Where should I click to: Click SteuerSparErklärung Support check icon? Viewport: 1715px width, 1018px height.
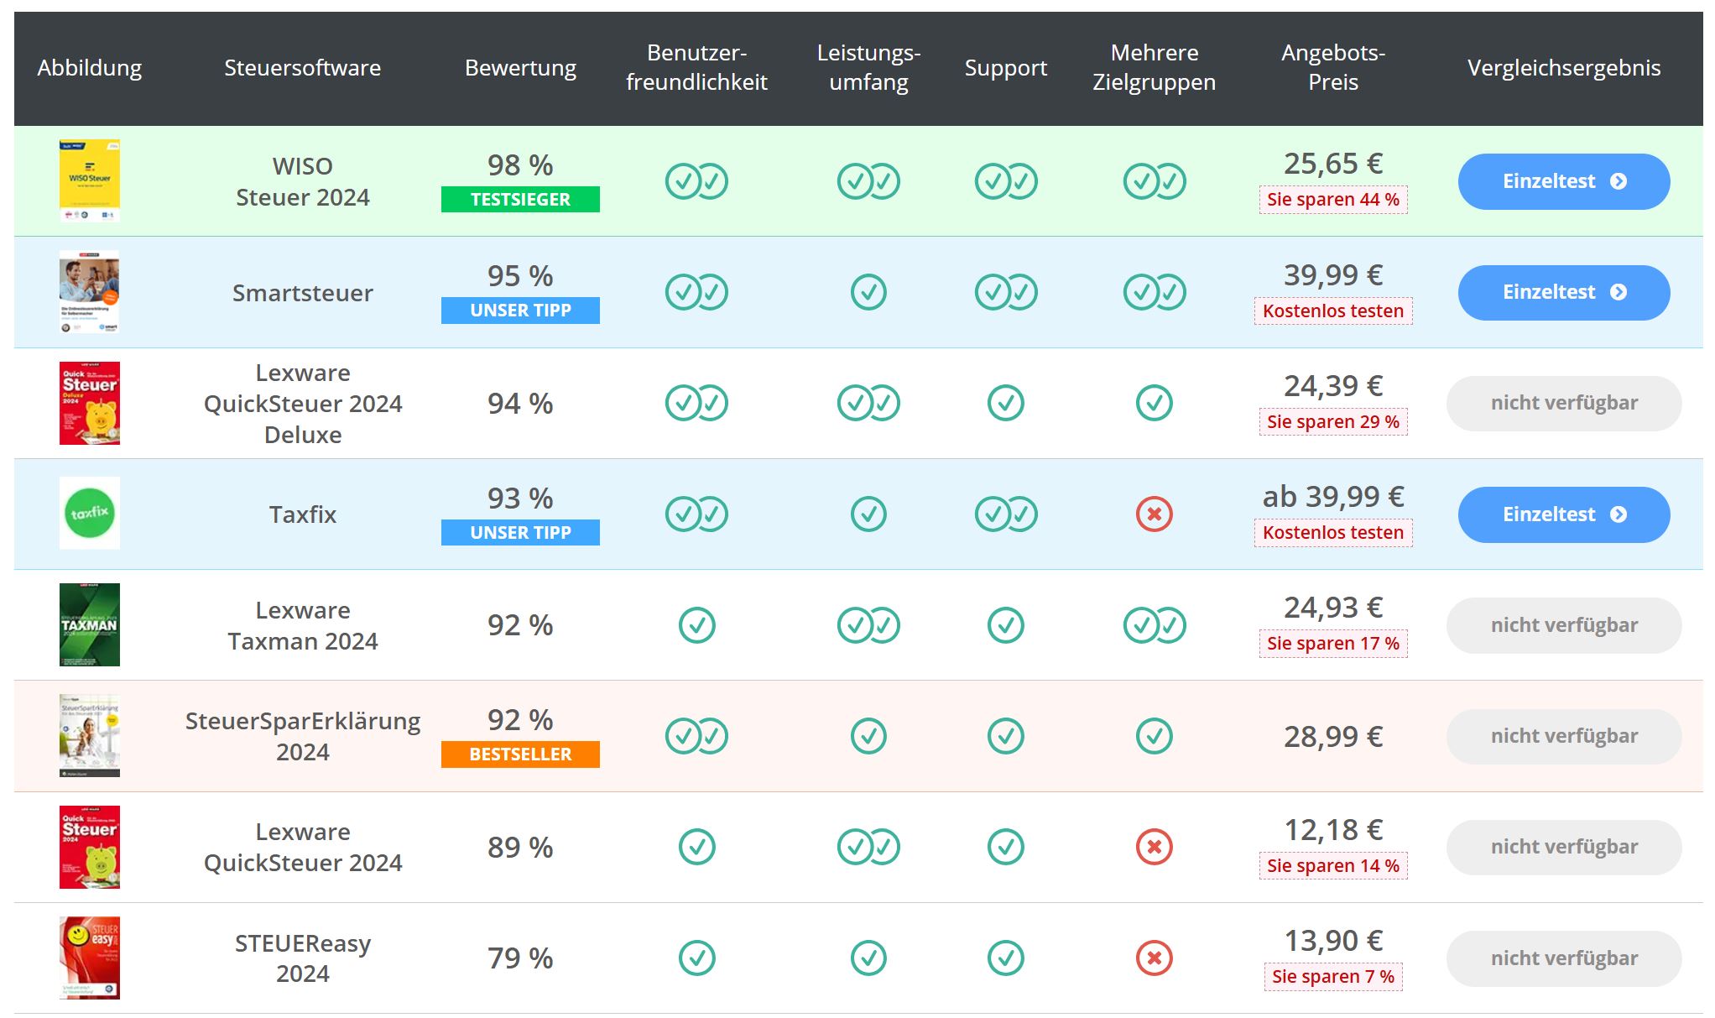(1006, 736)
